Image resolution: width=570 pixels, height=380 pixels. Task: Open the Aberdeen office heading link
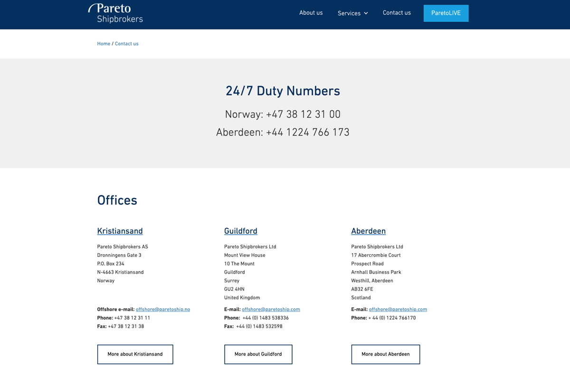coord(369,231)
